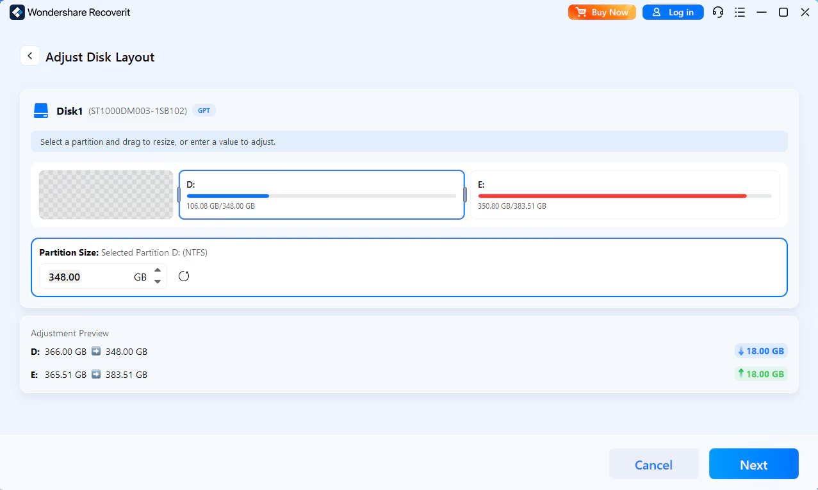Viewport: 818px width, 490px height.
Task: Click the 366.00 GB original D: size
Action: [x=64, y=352]
